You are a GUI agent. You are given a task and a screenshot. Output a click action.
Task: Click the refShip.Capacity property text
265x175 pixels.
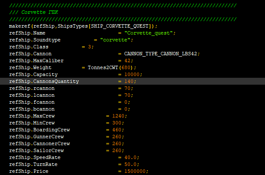click(x=33, y=74)
